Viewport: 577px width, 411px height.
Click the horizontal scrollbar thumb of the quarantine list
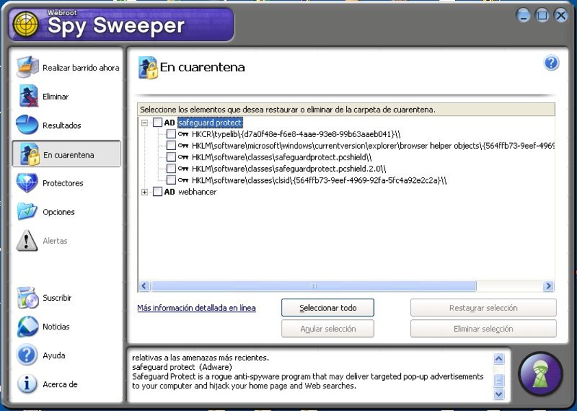(314, 286)
